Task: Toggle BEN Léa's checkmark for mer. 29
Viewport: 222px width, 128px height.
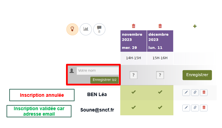Action: coord(133,92)
